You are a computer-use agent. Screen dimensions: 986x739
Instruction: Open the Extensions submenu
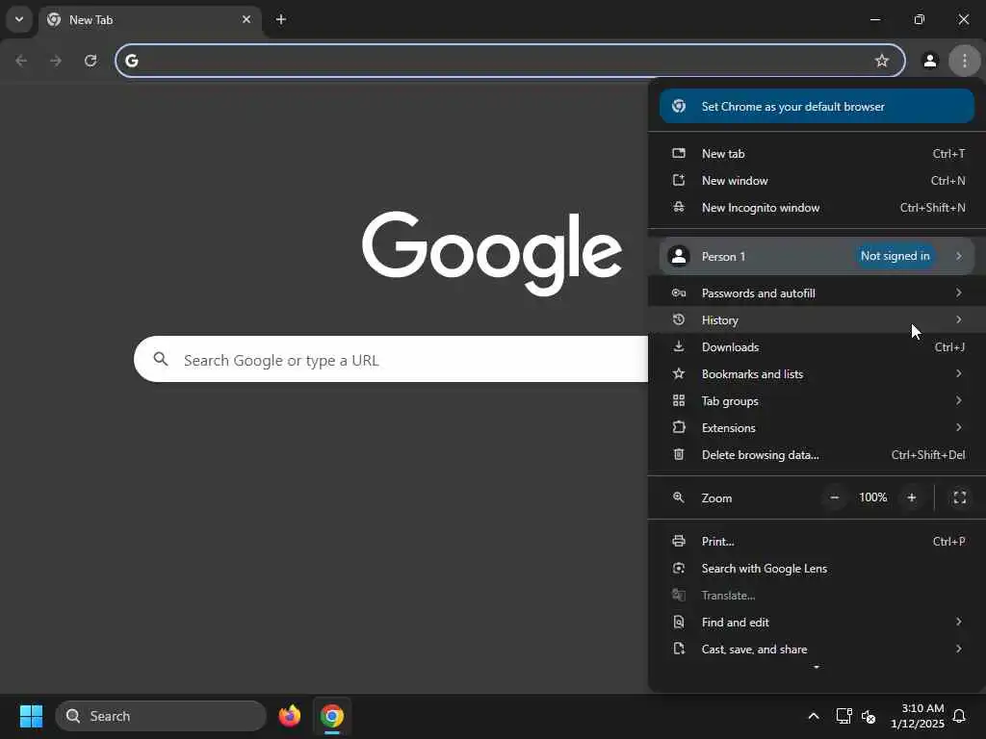coord(817,428)
